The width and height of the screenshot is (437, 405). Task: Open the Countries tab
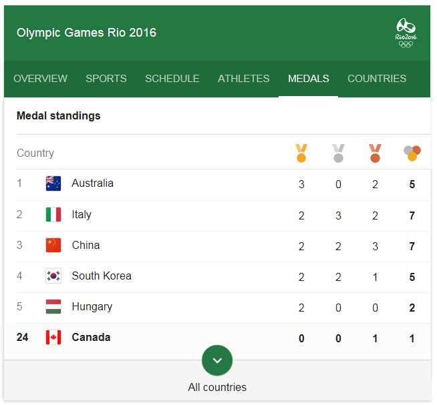pos(377,79)
